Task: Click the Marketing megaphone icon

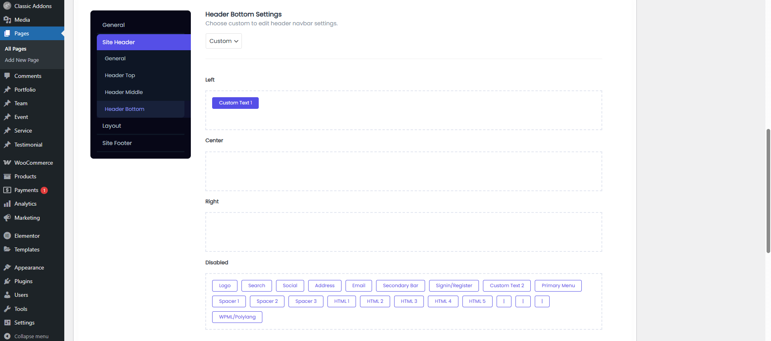Action: pos(7,218)
